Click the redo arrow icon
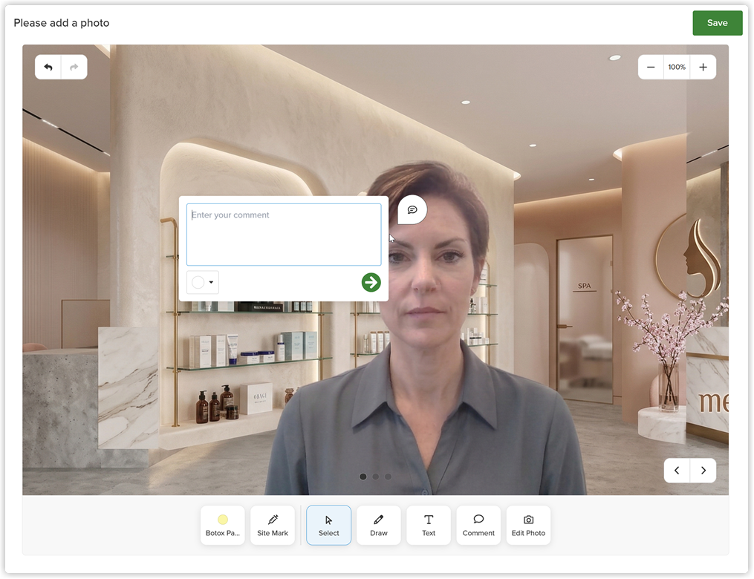The image size is (754, 579). click(x=74, y=68)
